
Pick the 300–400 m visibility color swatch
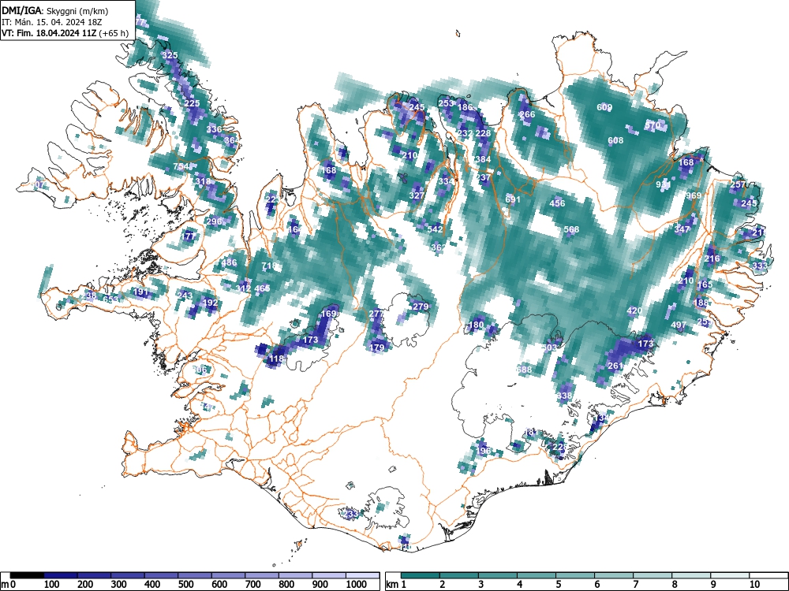(x=128, y=575)
